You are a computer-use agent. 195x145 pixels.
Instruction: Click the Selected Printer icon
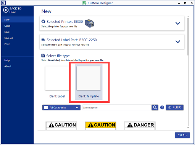(43, 21)
